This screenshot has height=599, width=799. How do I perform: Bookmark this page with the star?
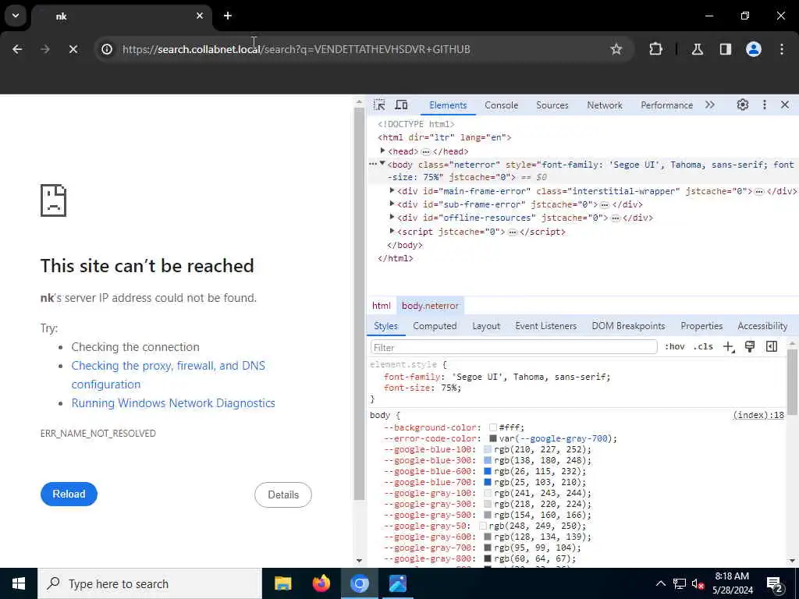[x=616, y=49]
